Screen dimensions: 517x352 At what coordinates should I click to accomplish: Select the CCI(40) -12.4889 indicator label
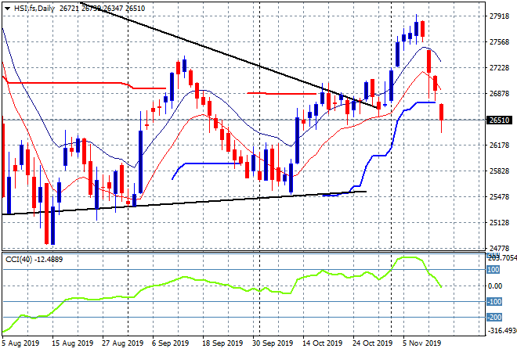point(34,260)
